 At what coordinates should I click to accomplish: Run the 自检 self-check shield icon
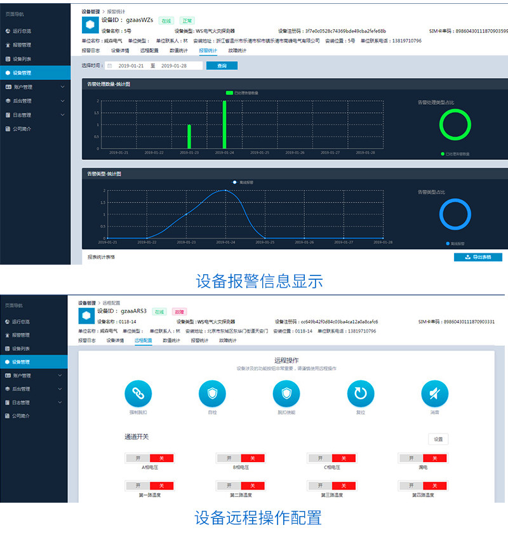pyautogui.click(x=212, y=394)
